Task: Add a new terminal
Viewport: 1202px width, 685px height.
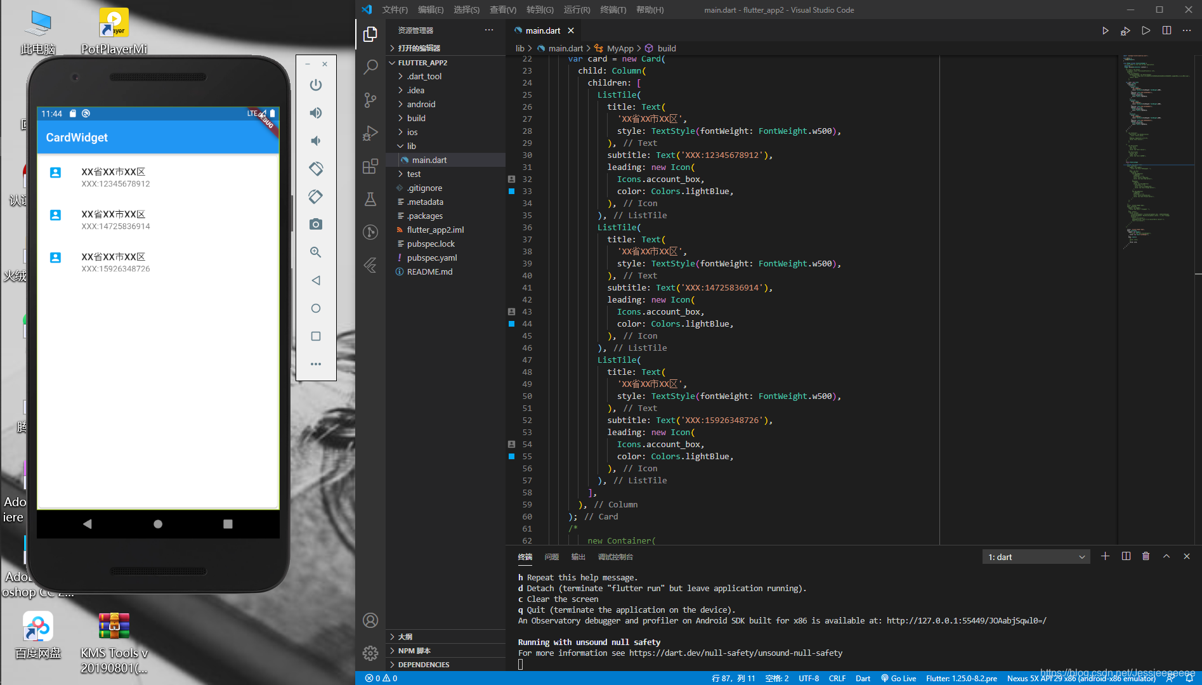Action: click(1105, 556)
